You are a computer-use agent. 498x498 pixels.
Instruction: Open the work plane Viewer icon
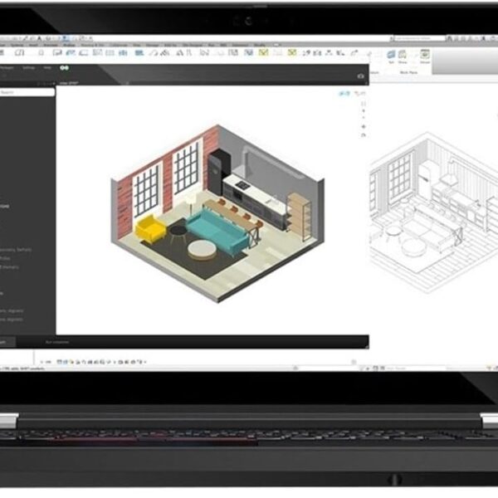[425, 56]
